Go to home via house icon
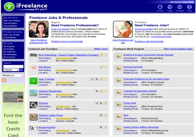 tap(160, 7)
